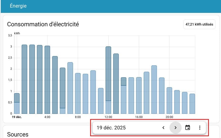Viewport: 221px width, 138px height.
Task: Click the first bar at 19 déc. midnight
Action: (x=17, y=104)
